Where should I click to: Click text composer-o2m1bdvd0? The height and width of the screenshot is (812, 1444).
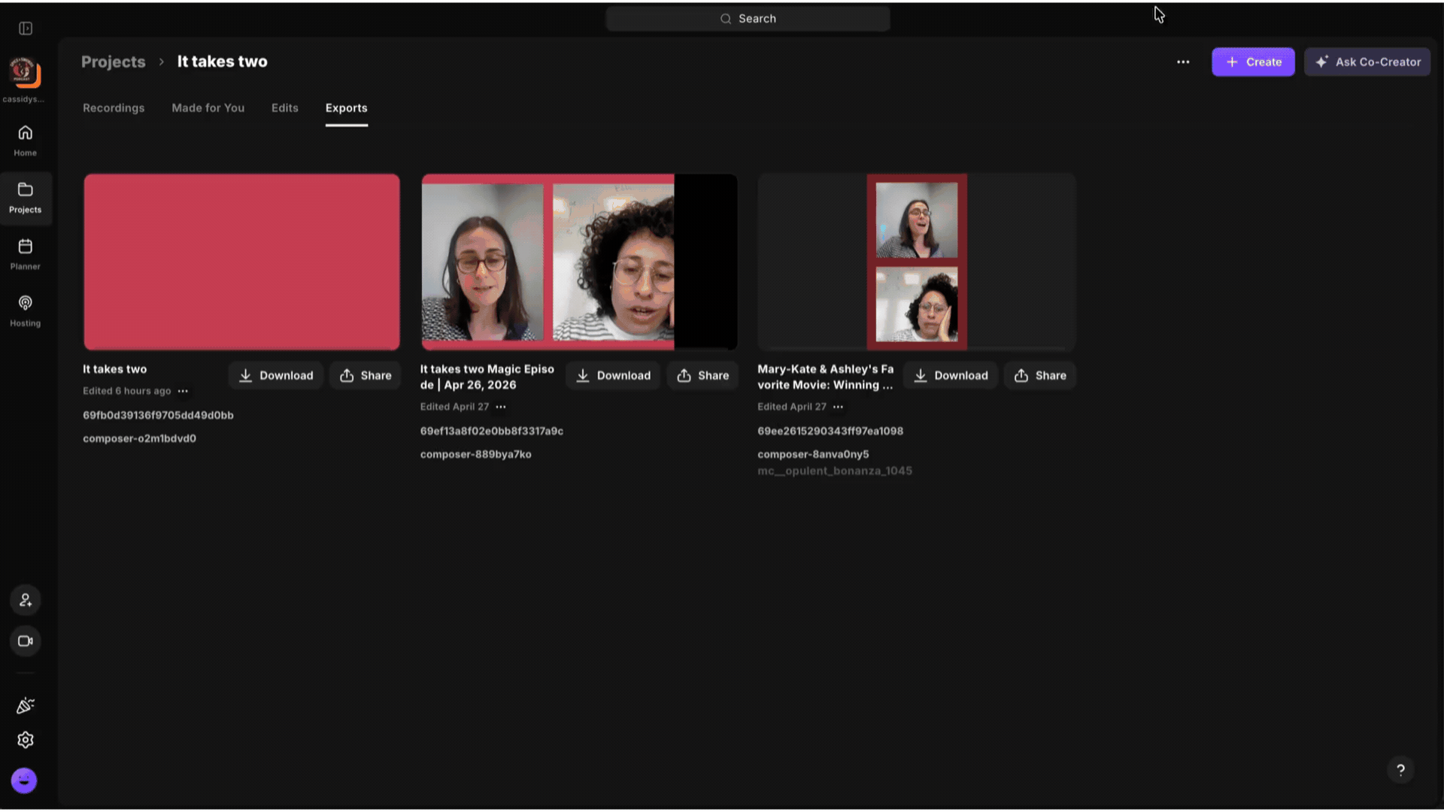[x=139, y=438]
